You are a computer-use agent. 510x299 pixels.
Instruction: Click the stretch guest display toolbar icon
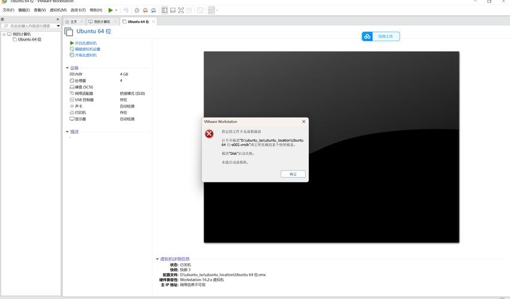(211, 10)
